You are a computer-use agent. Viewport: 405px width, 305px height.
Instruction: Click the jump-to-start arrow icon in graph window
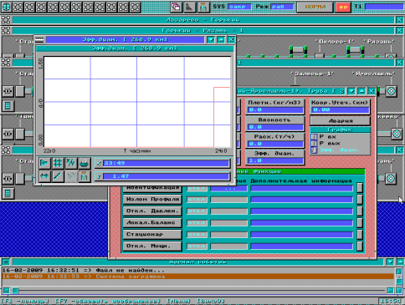click(44, 163)
